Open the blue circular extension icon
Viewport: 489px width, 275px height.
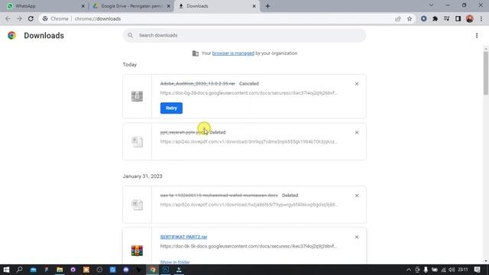[x=423, y=18]
